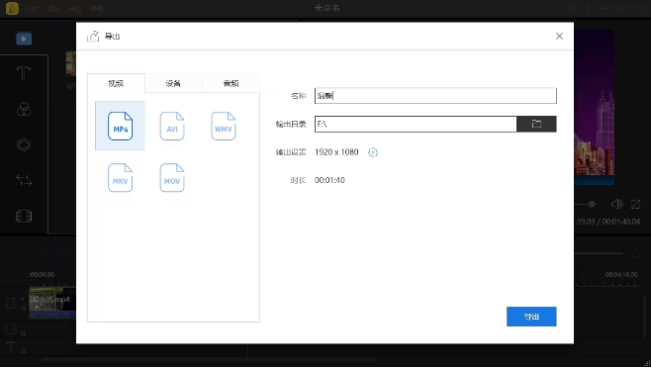Toggle the preview volume speaker icon
This screenshot has height=368, width=651.
(x=617, y=204)
